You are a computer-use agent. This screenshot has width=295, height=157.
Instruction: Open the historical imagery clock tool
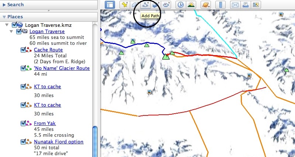[x=180, y=5]
